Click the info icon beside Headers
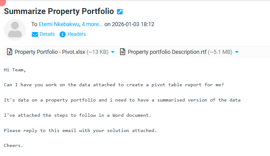Viewport: 270px width, 156px height. tap(63, 34)
